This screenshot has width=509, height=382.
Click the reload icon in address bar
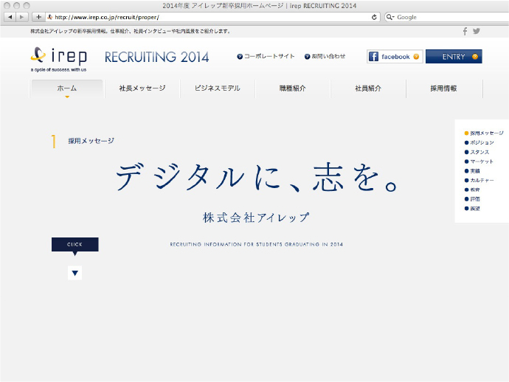374,17
